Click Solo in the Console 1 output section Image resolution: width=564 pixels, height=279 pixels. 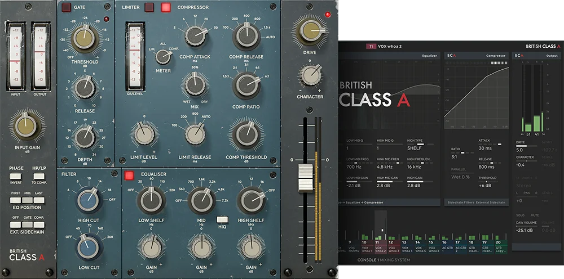(520, 215)
